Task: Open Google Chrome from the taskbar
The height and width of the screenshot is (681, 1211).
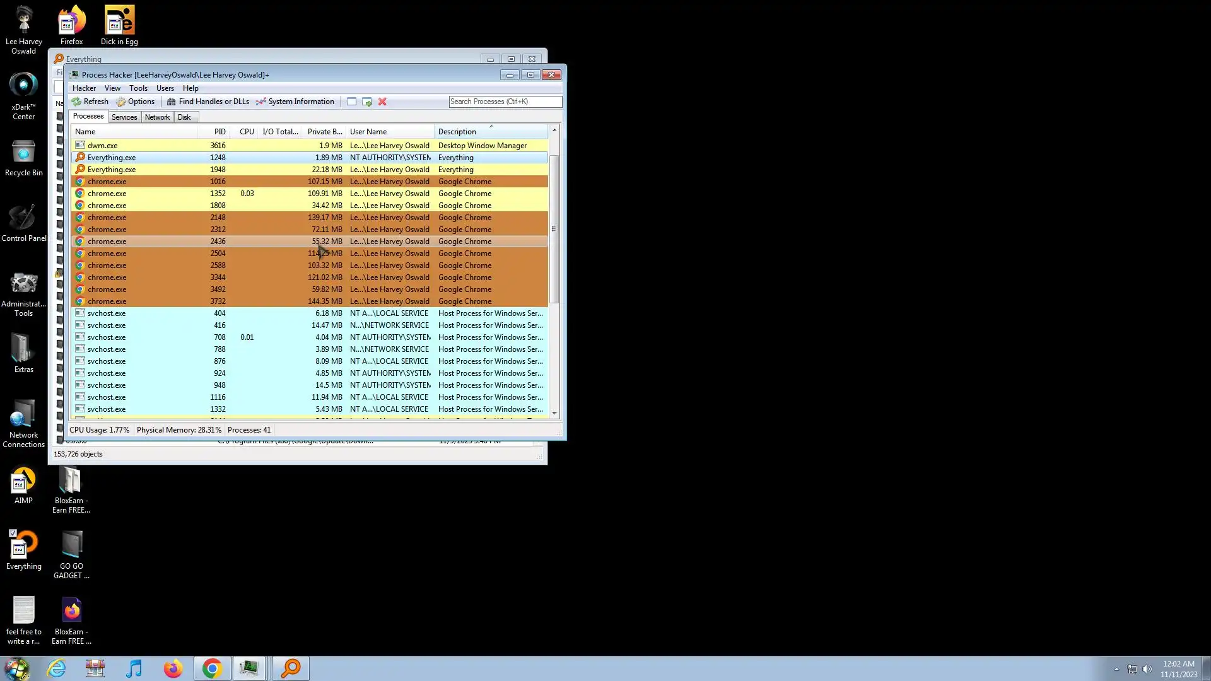Action: click(x=212, y=668)
